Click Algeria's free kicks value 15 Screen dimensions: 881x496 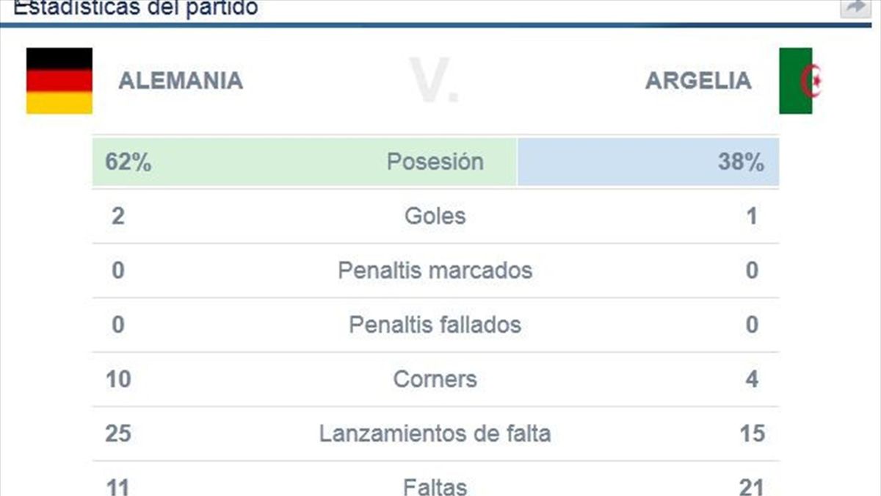(x=752, y=434)
